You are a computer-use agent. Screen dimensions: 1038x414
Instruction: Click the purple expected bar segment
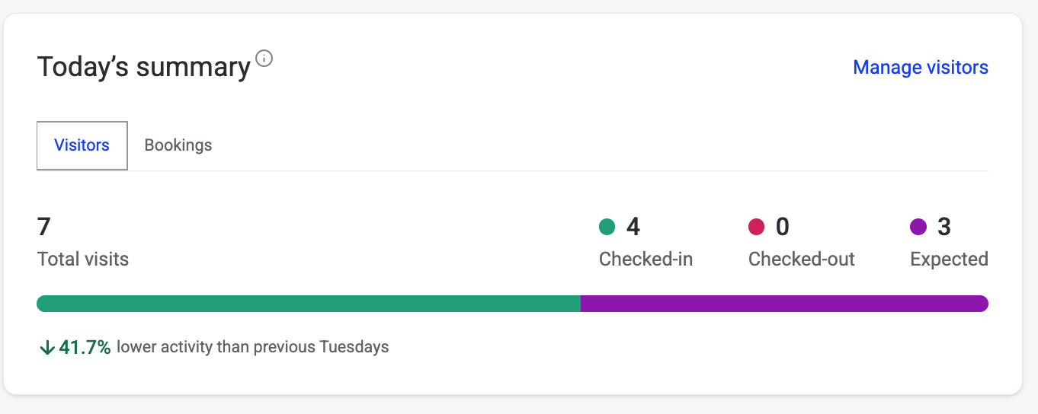[783, 304]
